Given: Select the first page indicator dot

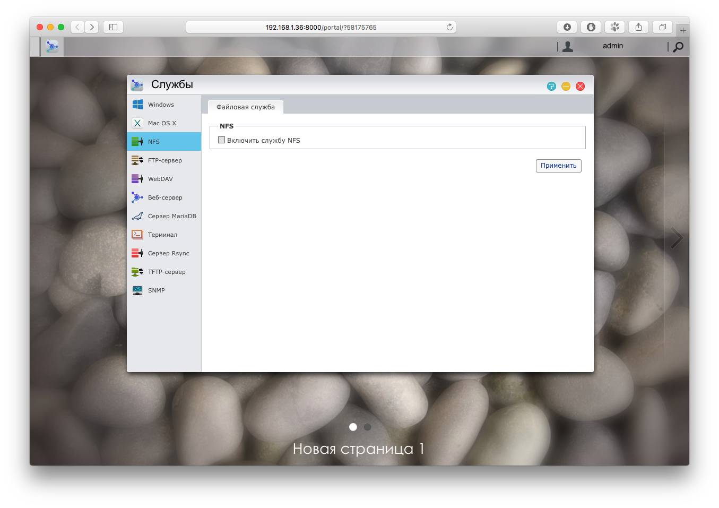Looking at the screenshot, I should [x=353, y=427].
